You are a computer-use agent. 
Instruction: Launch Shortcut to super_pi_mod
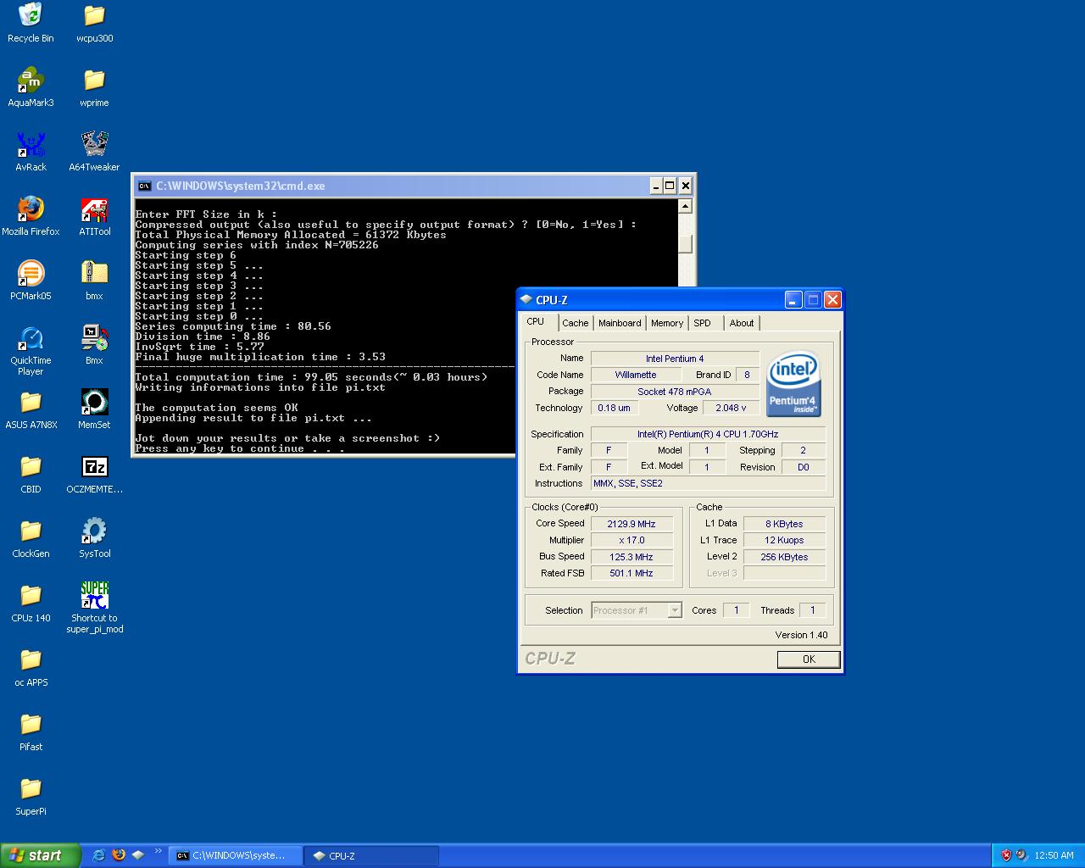pyautogui.click(x=94, y=608)
